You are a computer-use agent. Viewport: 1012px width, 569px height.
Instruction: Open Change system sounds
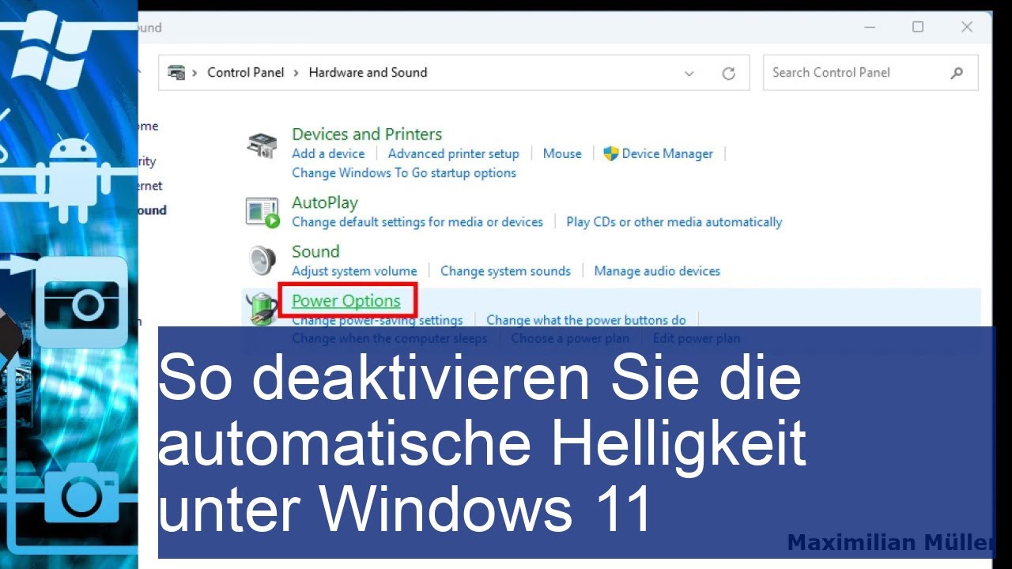(x=505, y=271)
